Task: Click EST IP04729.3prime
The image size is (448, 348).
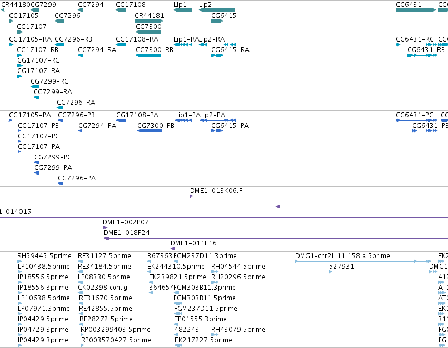Action: click(19, 335)
